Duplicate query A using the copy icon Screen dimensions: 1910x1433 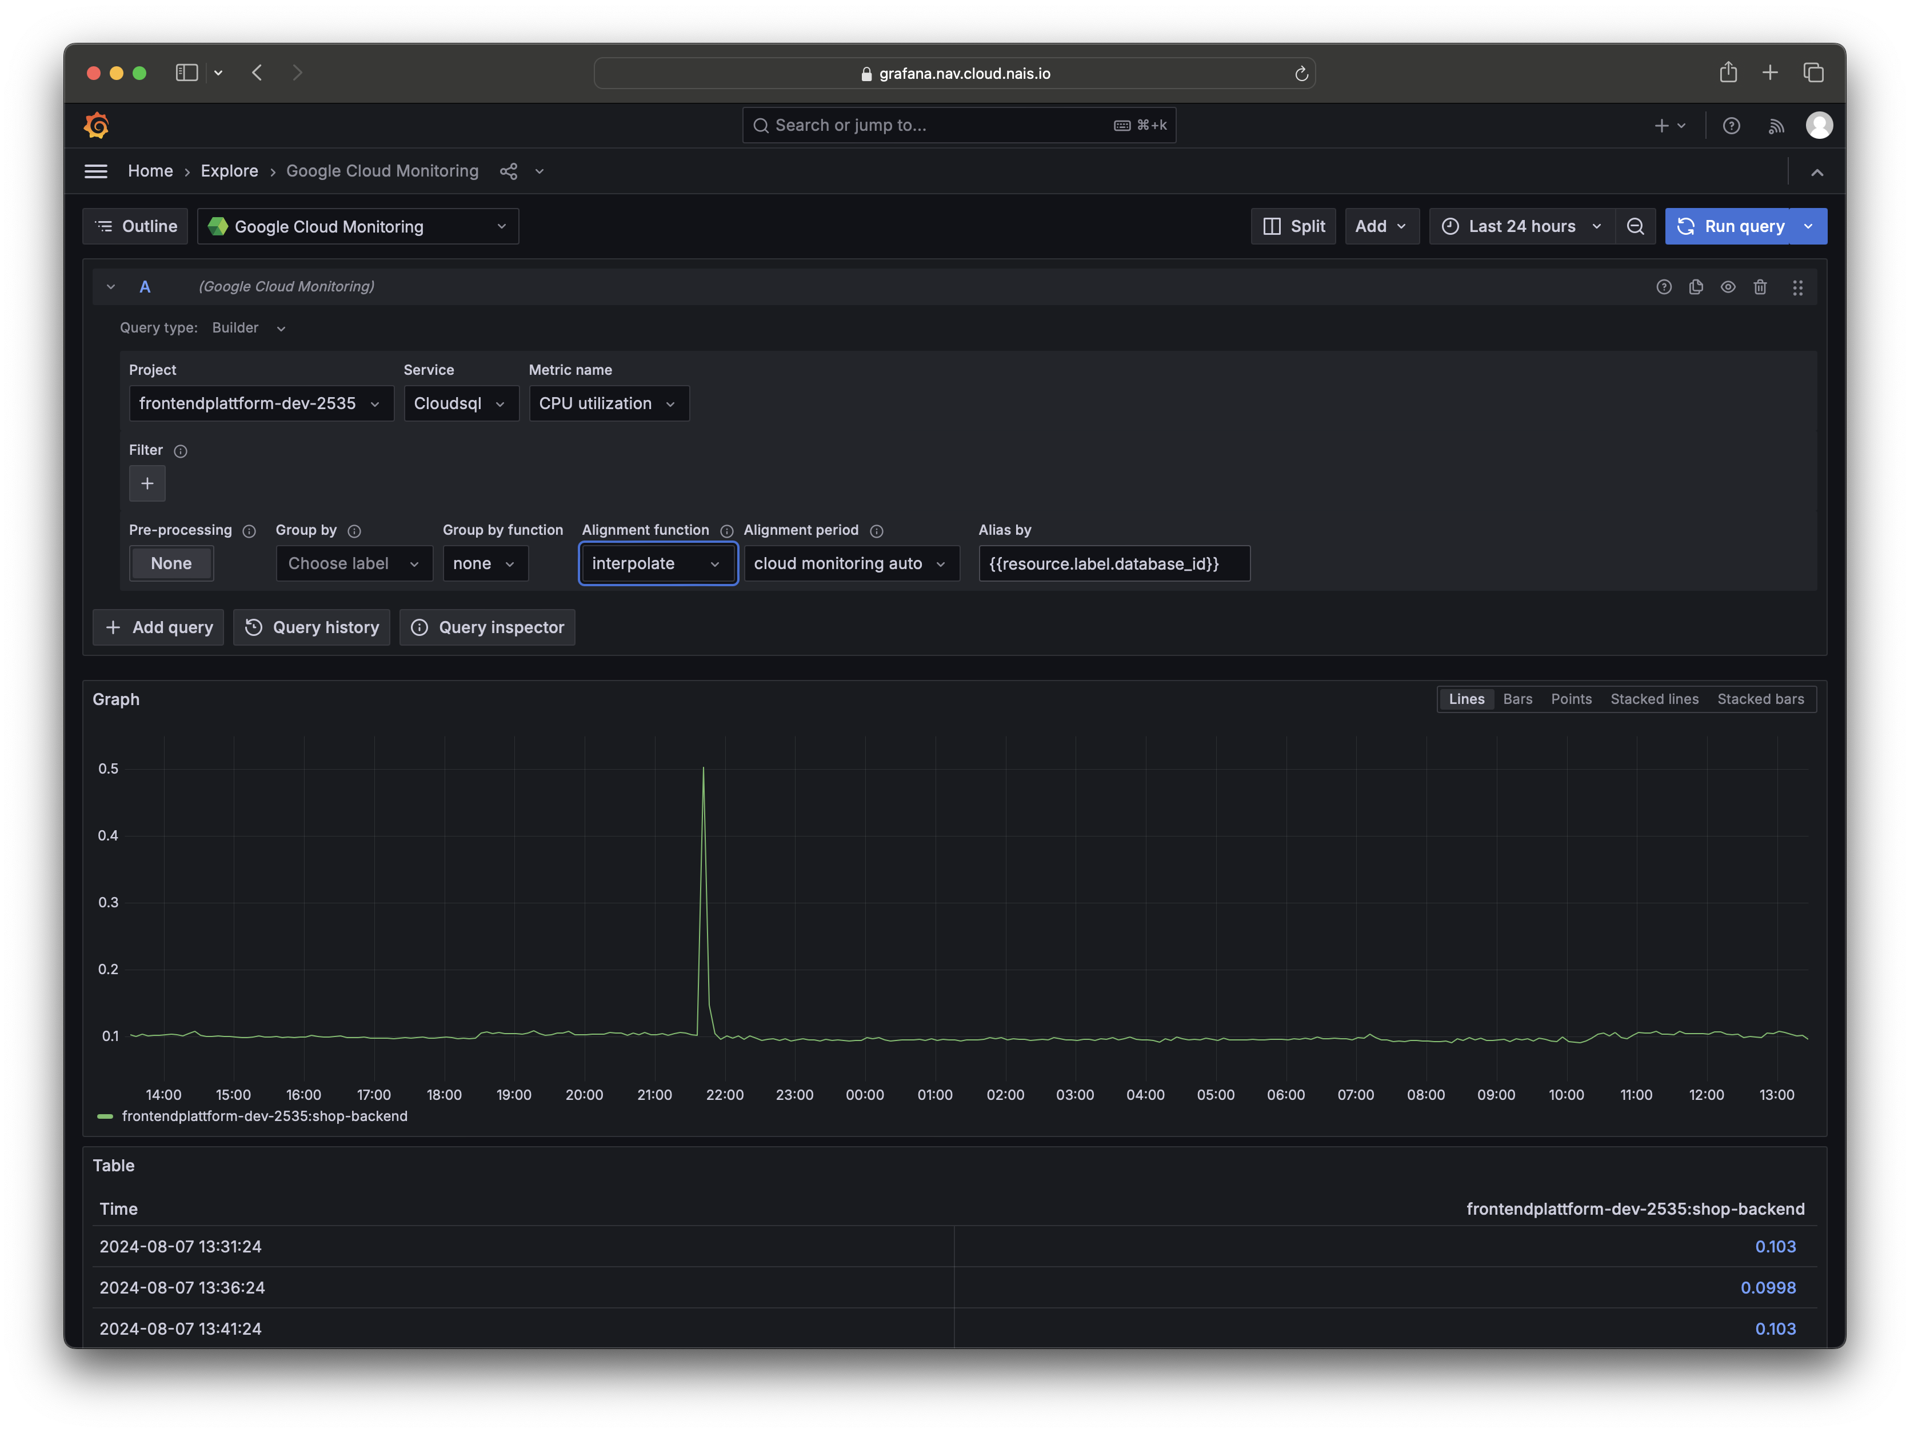(x=1696, y=287)
